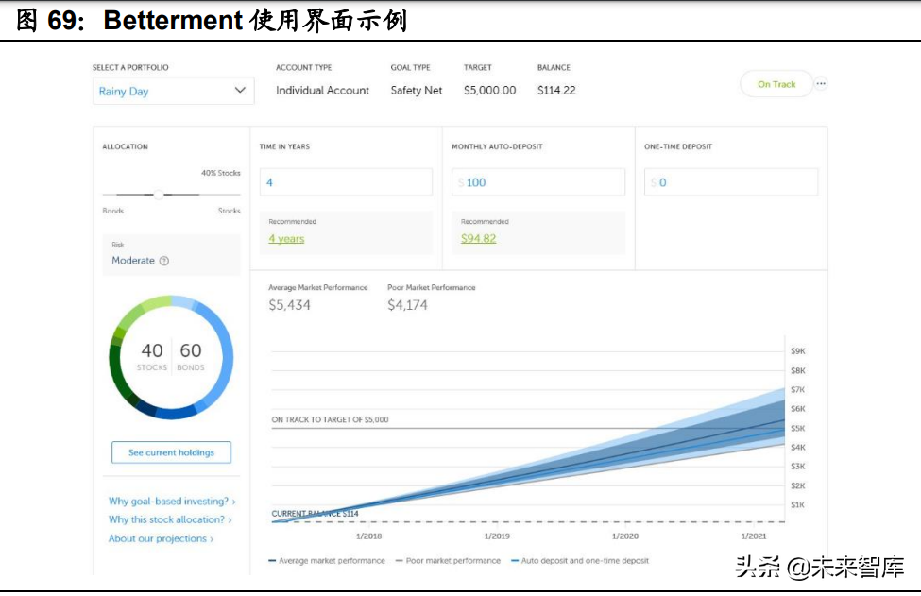
Task: Click the allocation slider handle
Action: (x=158, y=195)
